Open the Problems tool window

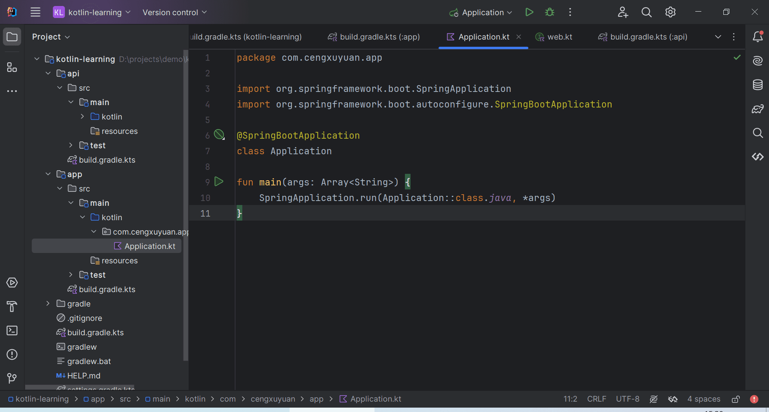tap(12, 354)
